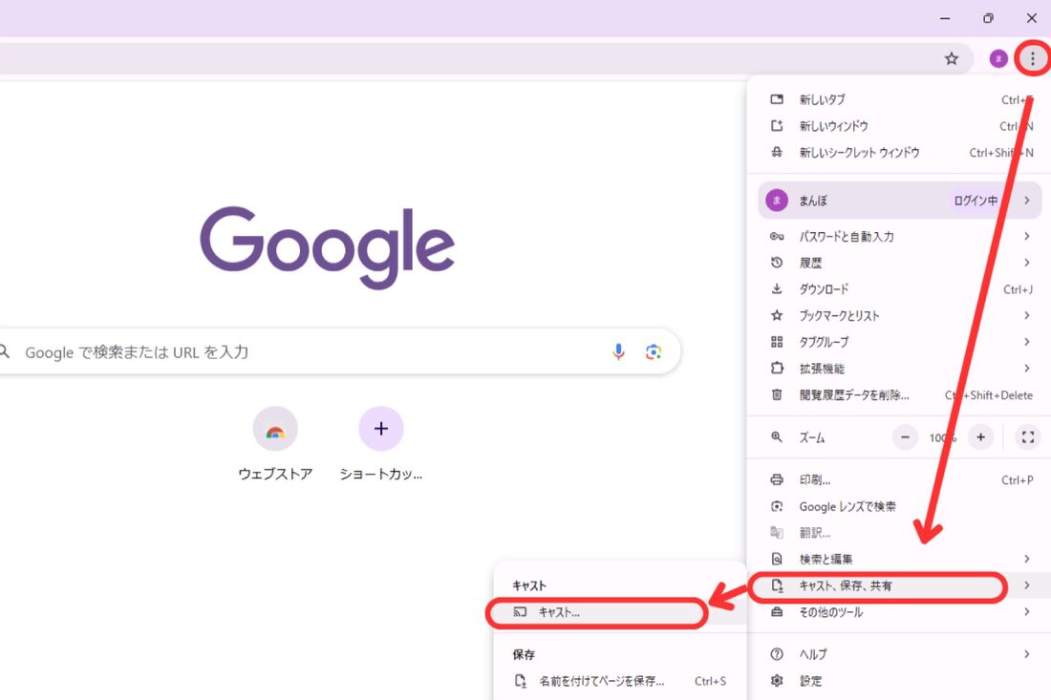Click the circled three-dot menu icon

1032,58
